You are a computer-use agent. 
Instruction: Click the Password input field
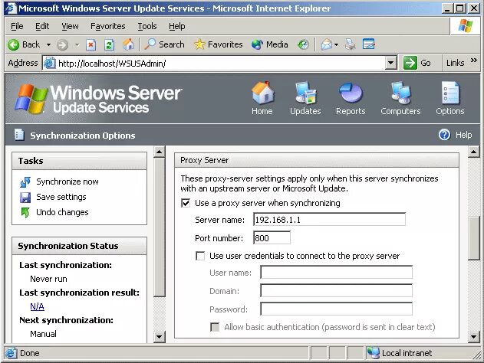(x=337, y=309)
